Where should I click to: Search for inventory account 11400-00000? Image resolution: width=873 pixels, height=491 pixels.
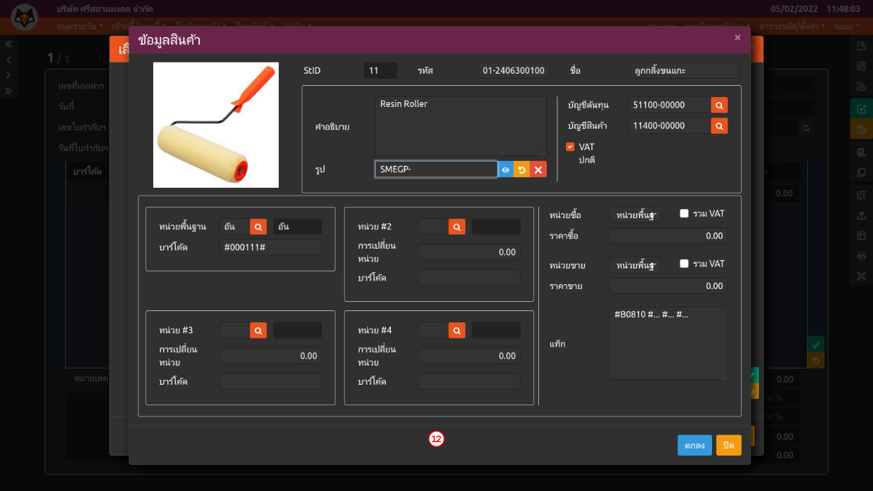click(719, 125)
